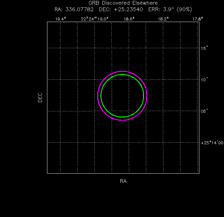The height and width of the screenshot is (217, 224).
Task: Click the 05" declination tick label
Action: [x=204, y=111]
